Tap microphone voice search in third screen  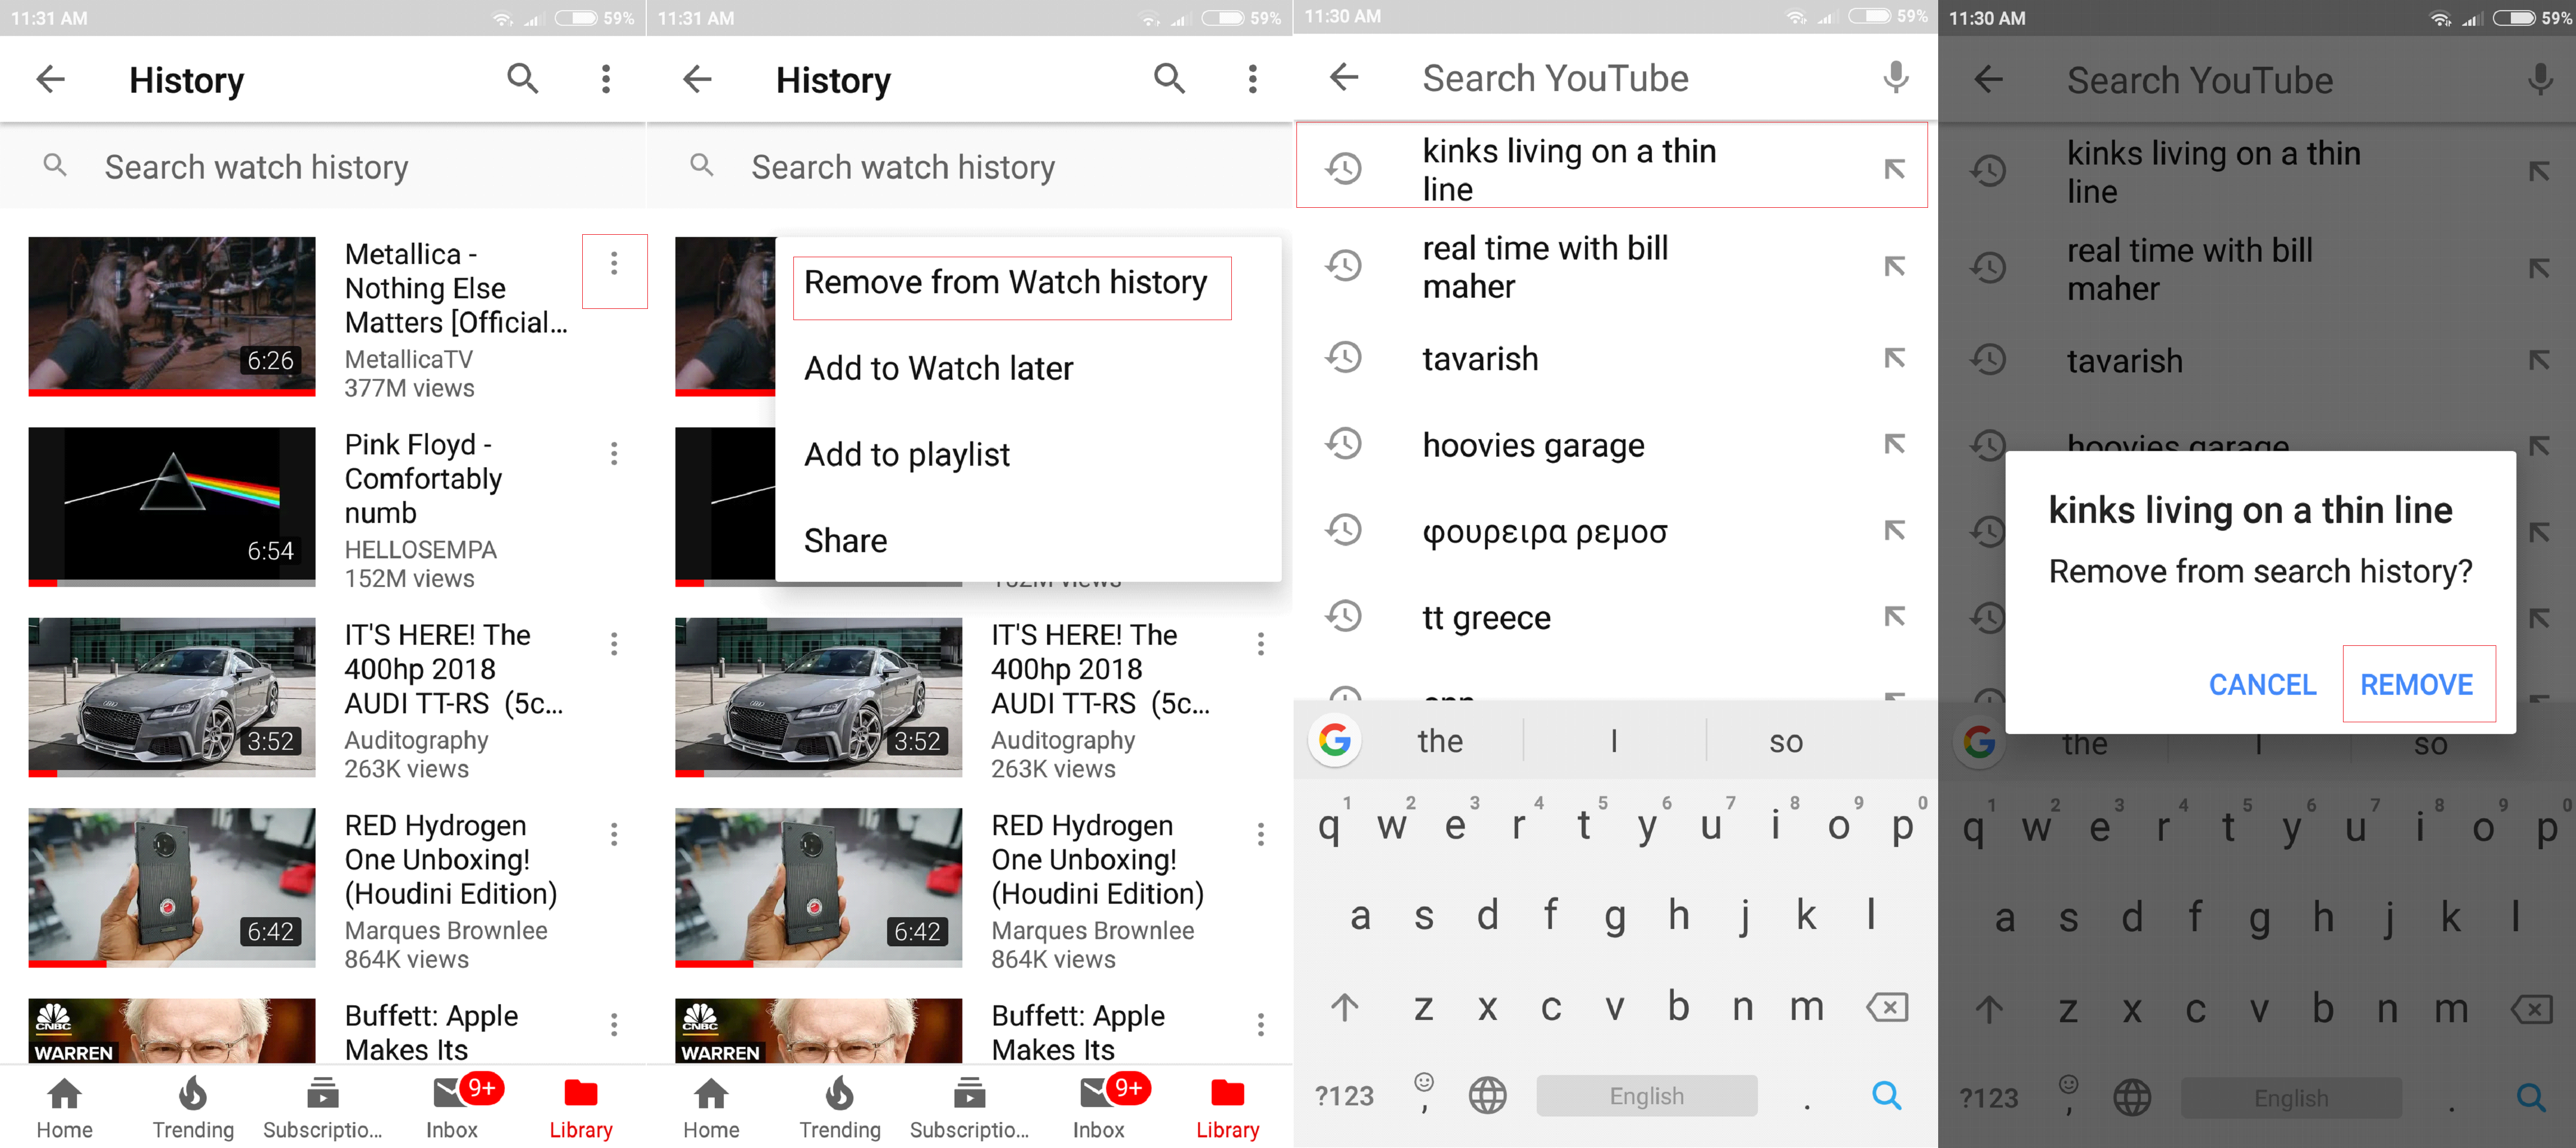[x=1895, y=77]
